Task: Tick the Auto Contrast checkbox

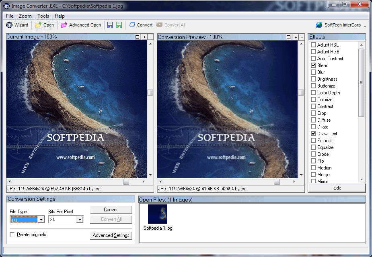Action: (x=313, y=59)
